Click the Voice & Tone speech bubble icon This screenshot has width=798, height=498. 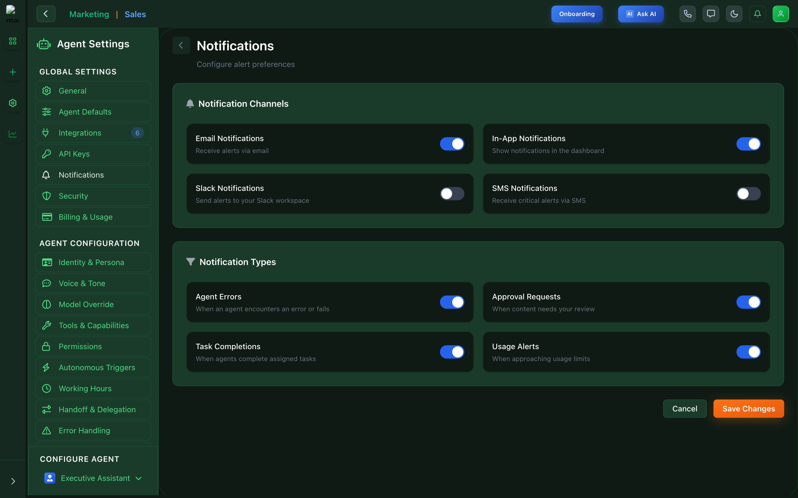pyautogui.click(x=47, y=283)
